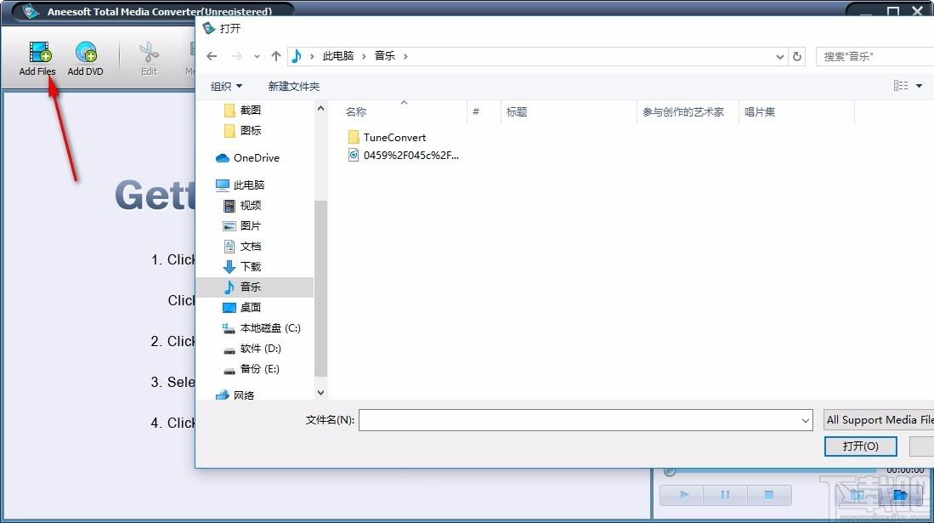The width and height of the screenshot is (934, 523).
Task: Select the TuneConvert folder
Action: tap(388, 137)
